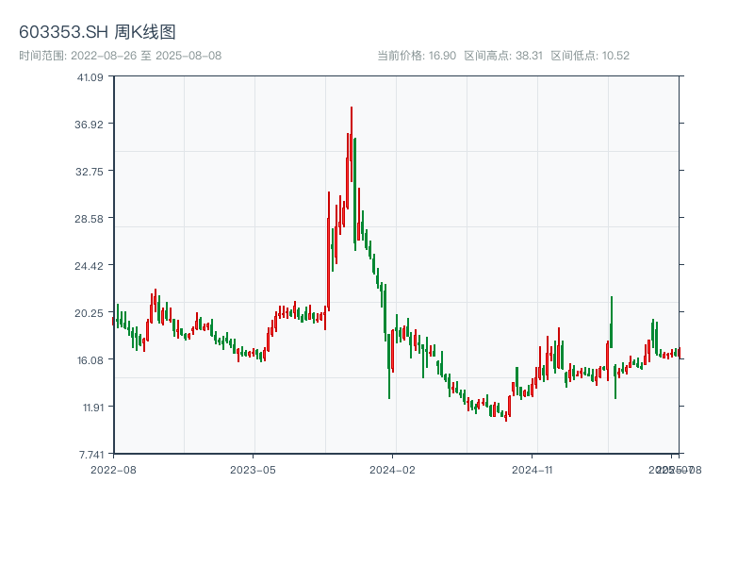The image size is (754, 566).
Task: Click x-axis label 2022-08
Action: pos(113,470)
